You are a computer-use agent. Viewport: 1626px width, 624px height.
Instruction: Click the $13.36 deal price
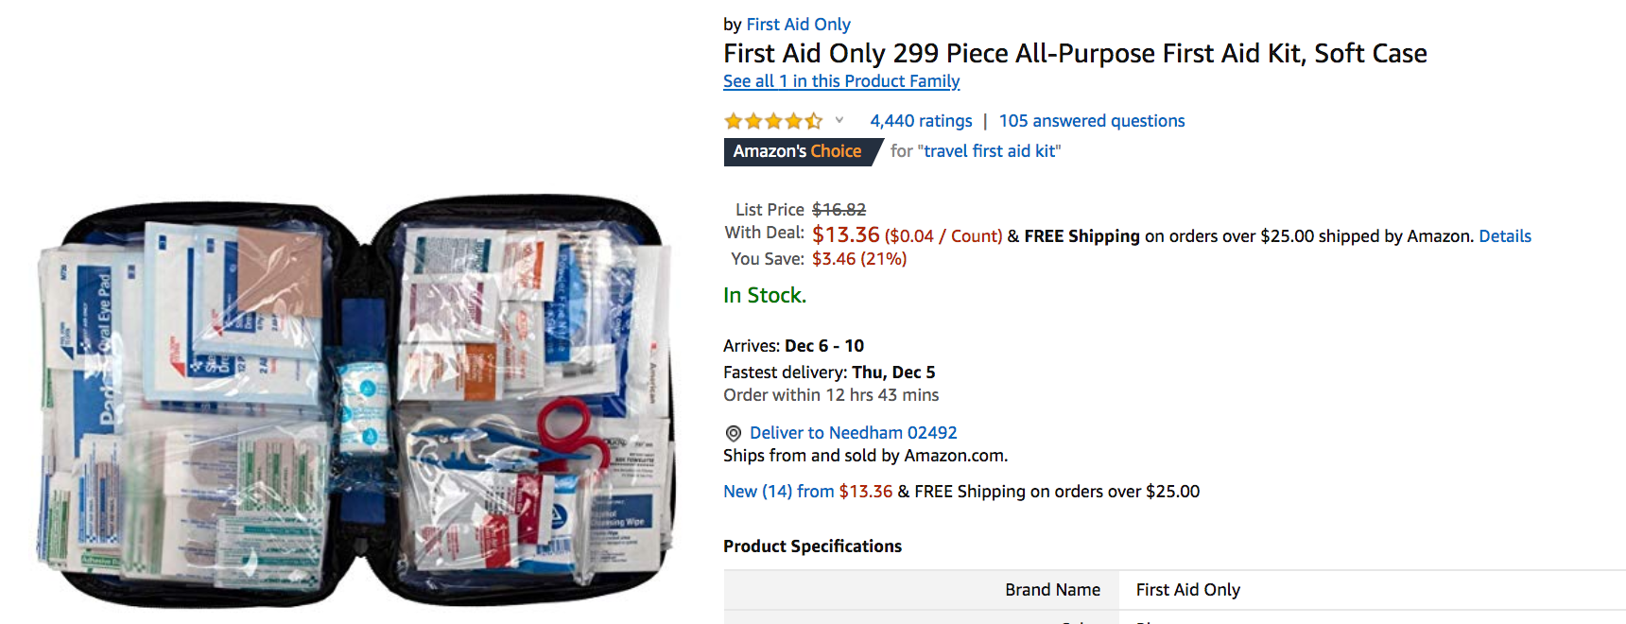845,234
